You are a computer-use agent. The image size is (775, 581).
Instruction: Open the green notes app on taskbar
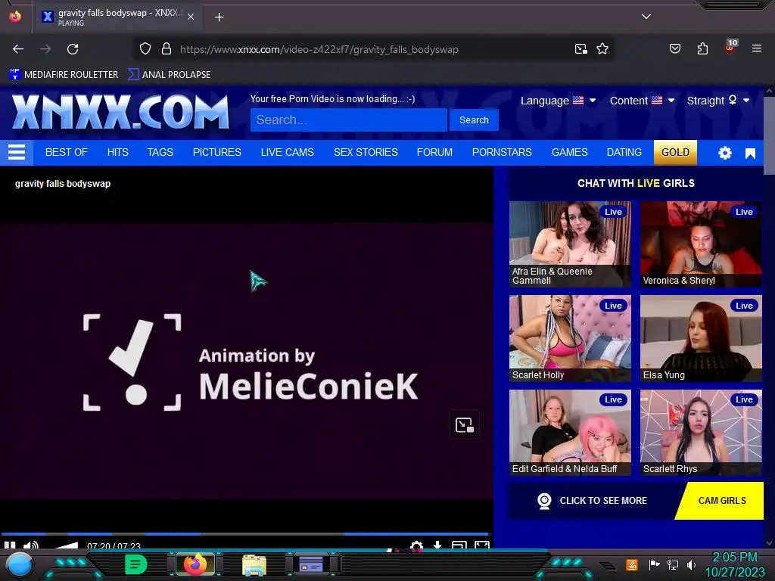[135, 564]
